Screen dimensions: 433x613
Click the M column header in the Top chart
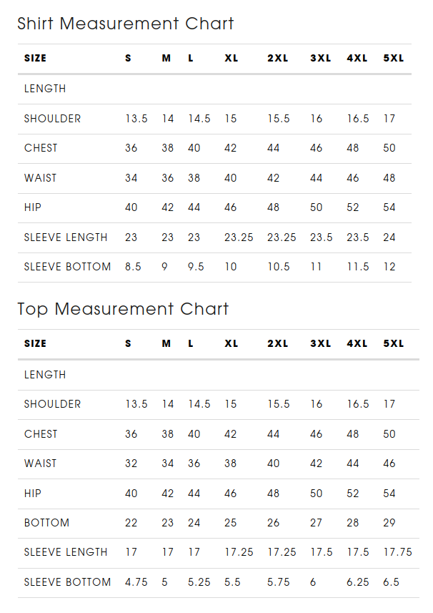pyautogui.click(x=166, y=343)
